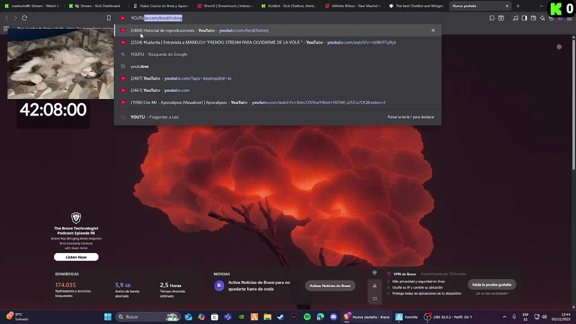Choose YOUTU - Búsqueda de Google suggestion
The width and height of the screenshot is (576, 324).
[x=277, y=54]
